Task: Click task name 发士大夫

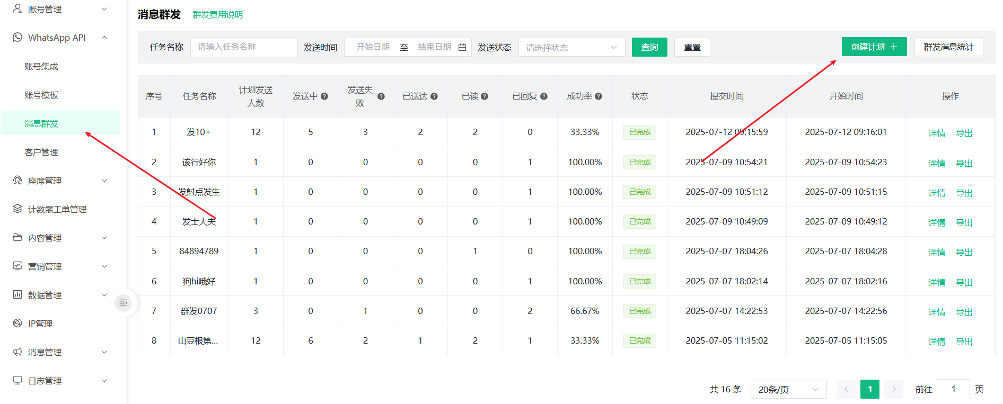Action: (199, 221)
